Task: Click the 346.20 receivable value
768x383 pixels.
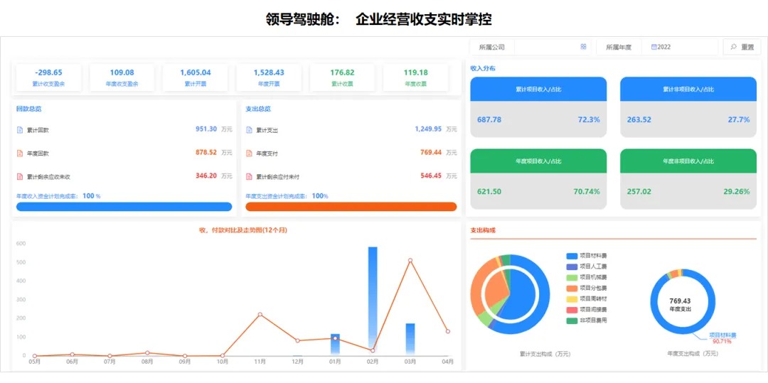Action: click(206, 175)
